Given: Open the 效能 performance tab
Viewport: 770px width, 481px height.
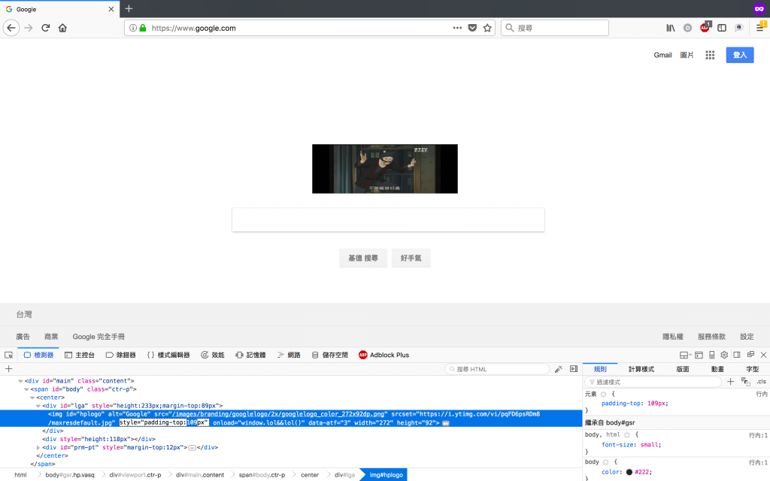Looking at the screenshot, I should 213,355.
